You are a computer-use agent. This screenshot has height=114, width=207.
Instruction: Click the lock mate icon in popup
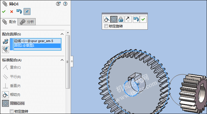coord(121,19)
